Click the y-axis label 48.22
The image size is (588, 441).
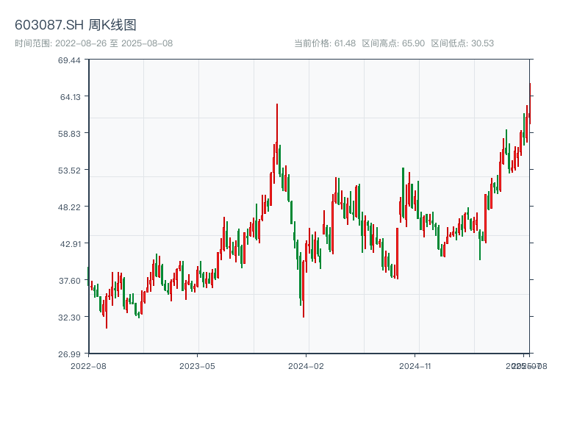pyautogui.click(x=69, y=207)
